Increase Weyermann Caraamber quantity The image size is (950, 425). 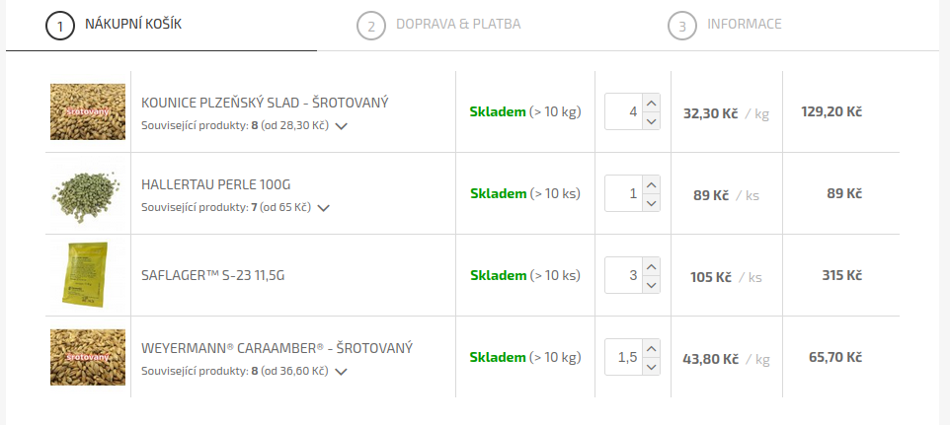pos(651,348)
